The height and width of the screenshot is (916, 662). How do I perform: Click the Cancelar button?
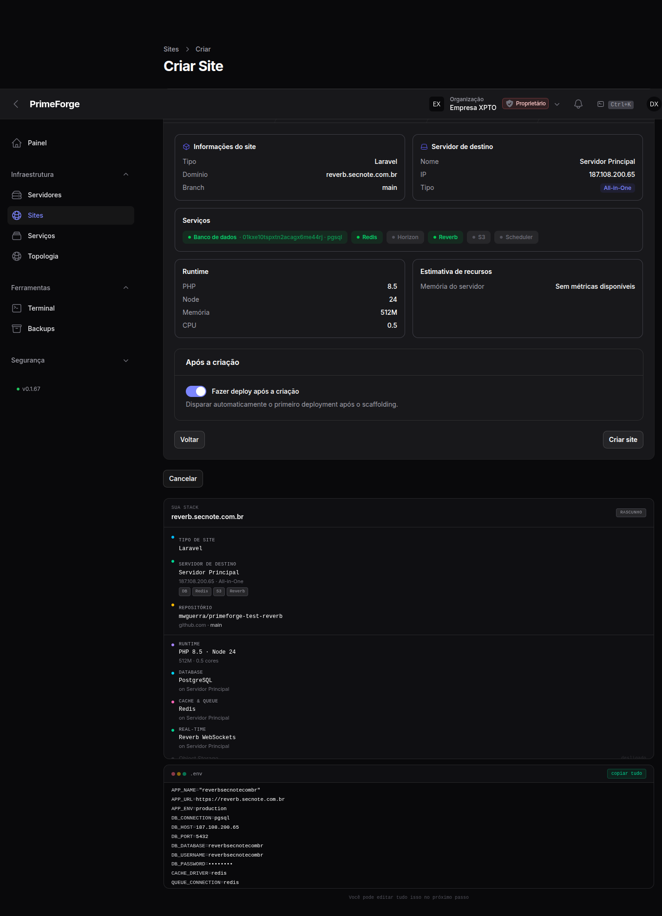pos(183,479)
